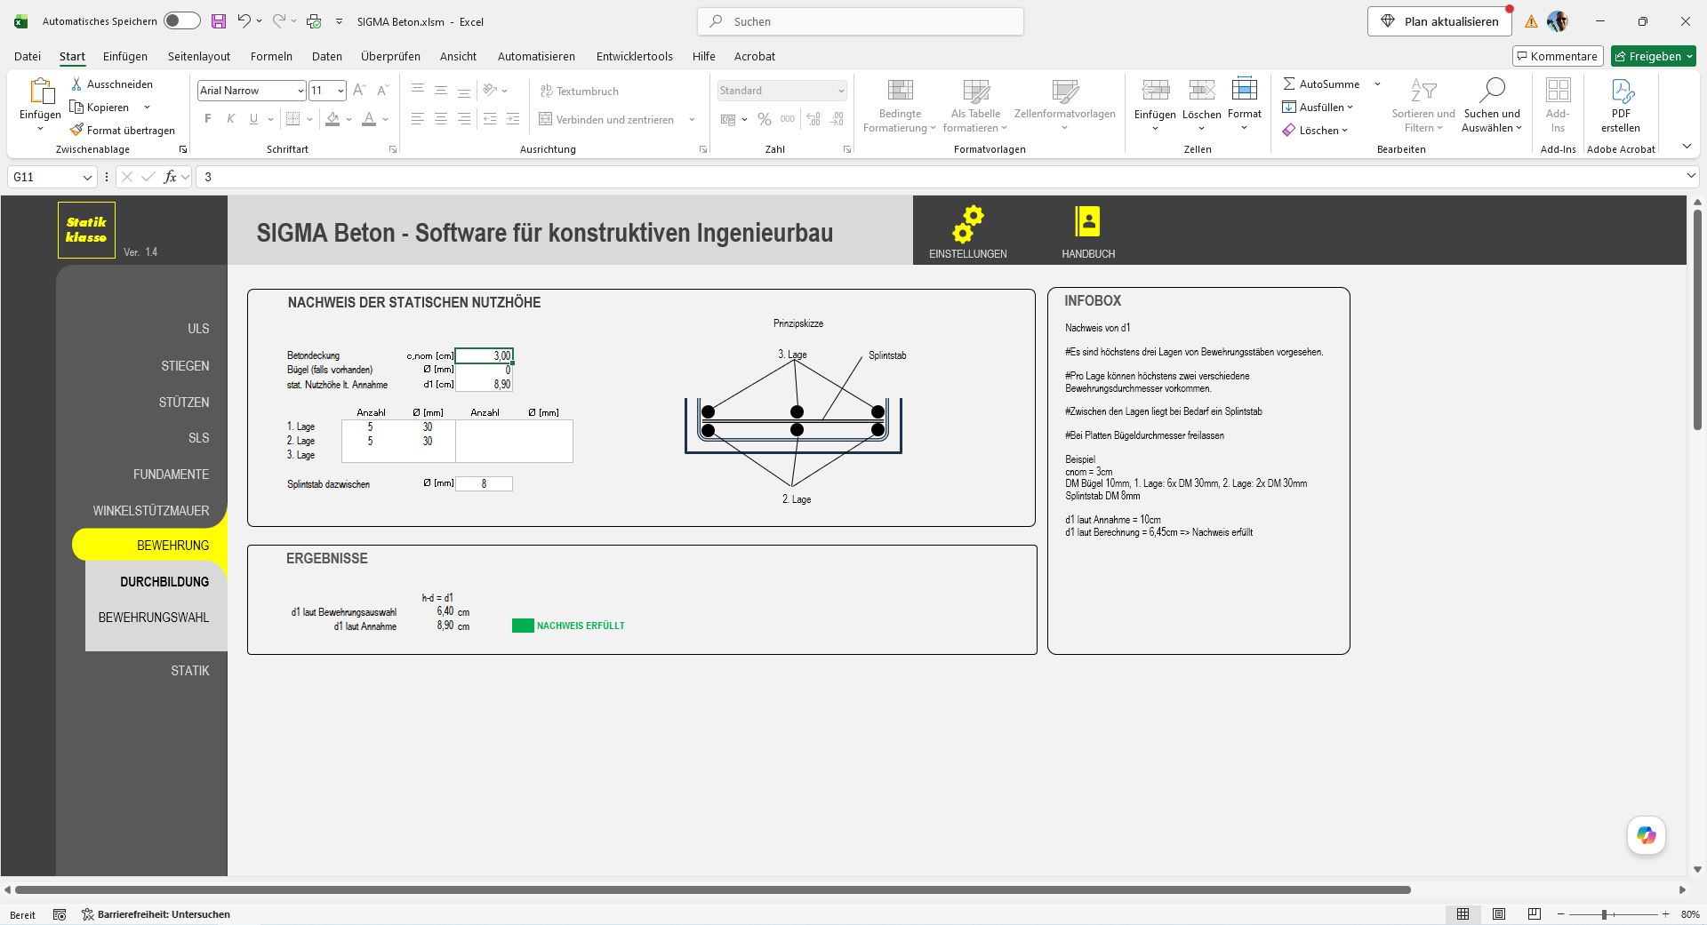Toggle Textumbruch wrapping
The image size is (1707, 925).
tap(580, 91)
